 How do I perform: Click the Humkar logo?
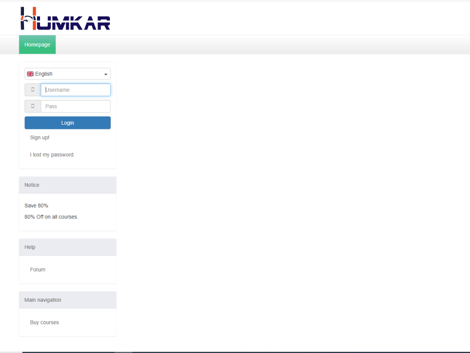click(x=65, y=19)
